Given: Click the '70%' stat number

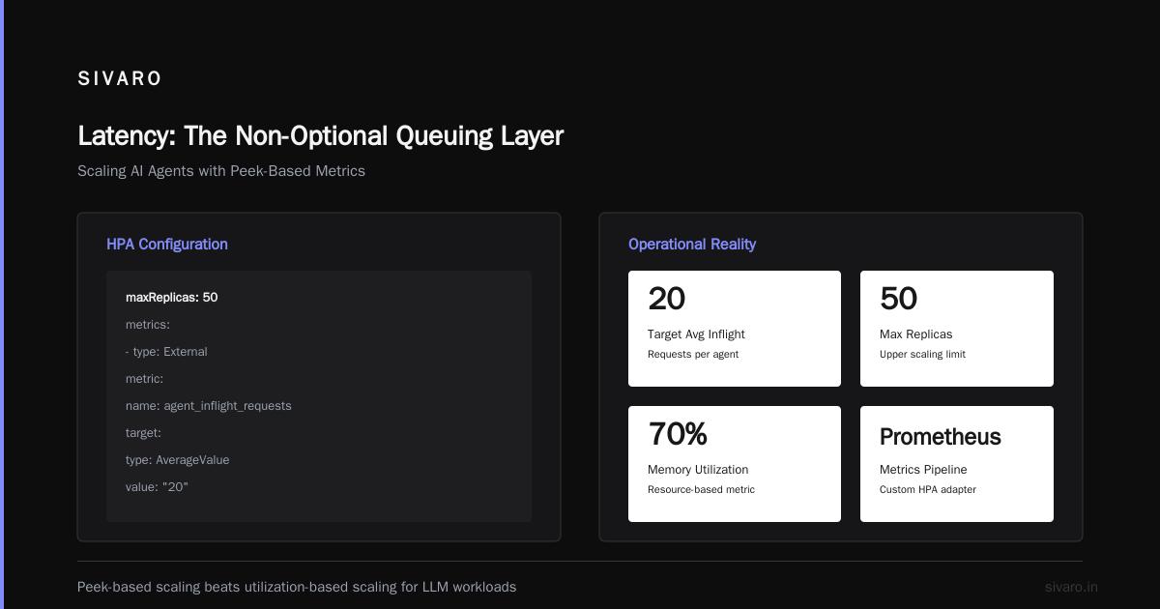Looking at the screenshot, I should [678, 435].
